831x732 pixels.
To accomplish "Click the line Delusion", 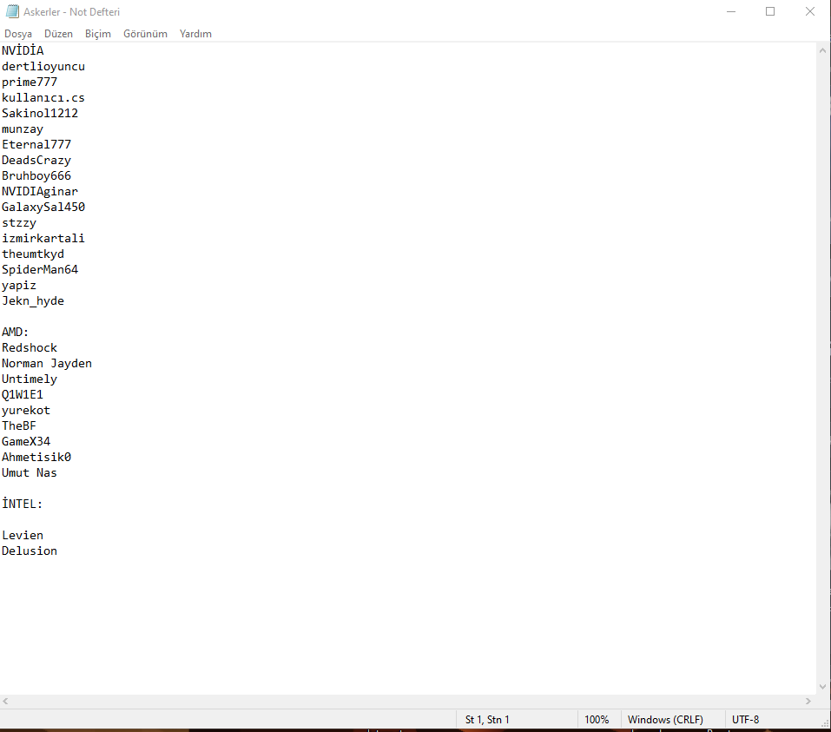I will click(30, 551).
